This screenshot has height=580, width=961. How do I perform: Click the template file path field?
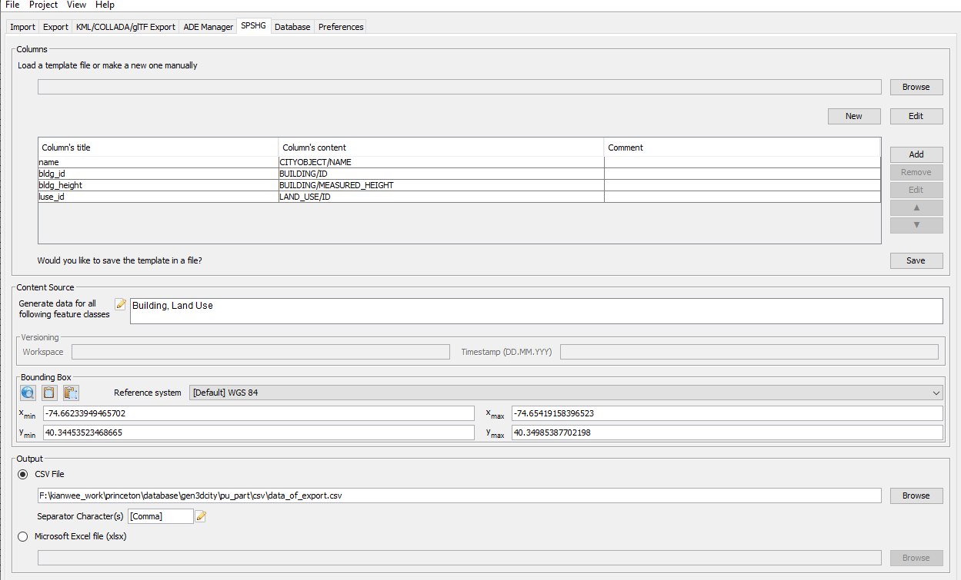click(459, 87)
